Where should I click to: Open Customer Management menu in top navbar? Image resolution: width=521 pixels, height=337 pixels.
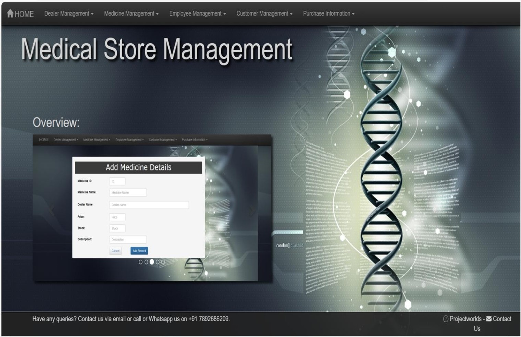(x=264, y=14)
